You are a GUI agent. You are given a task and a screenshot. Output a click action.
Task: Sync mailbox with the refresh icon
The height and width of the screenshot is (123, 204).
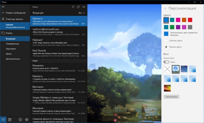pos(78,7)
